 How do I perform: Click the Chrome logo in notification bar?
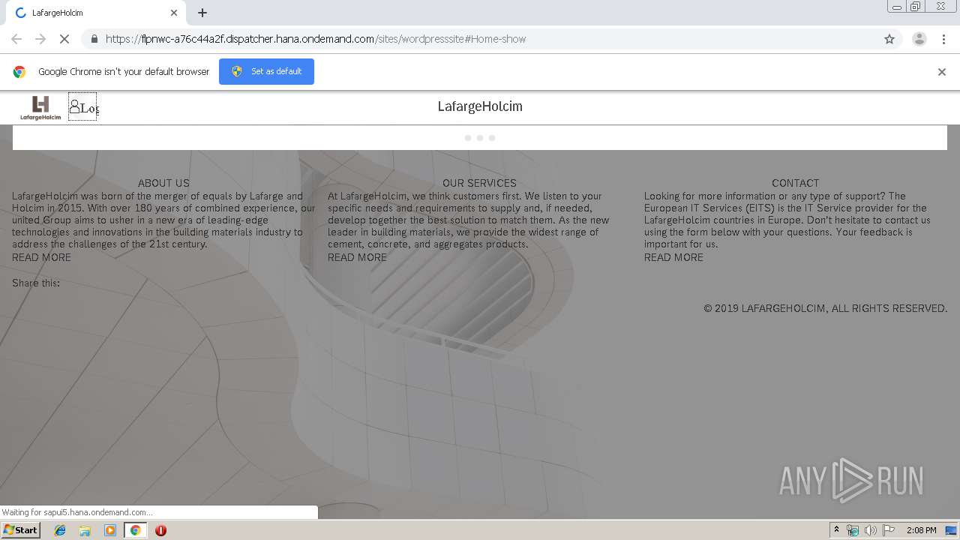(x=19, y=72)
